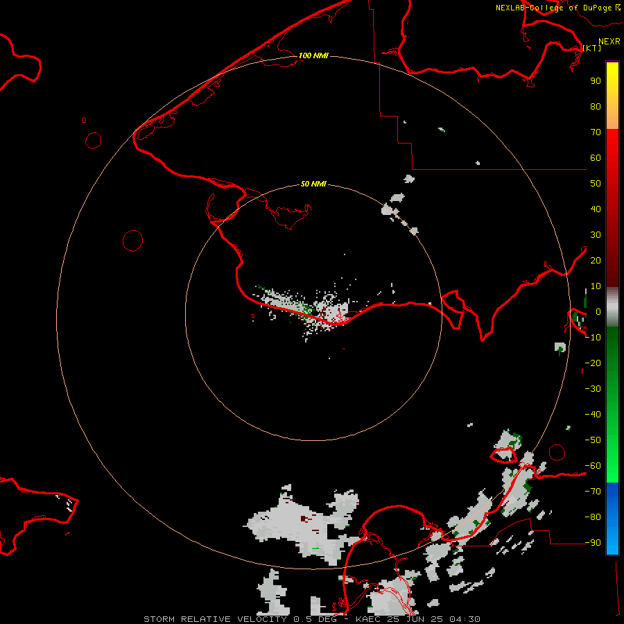The image size is (624, 624).
Task: Pick the 60 value on velocity scale
Action: point(596,157)
